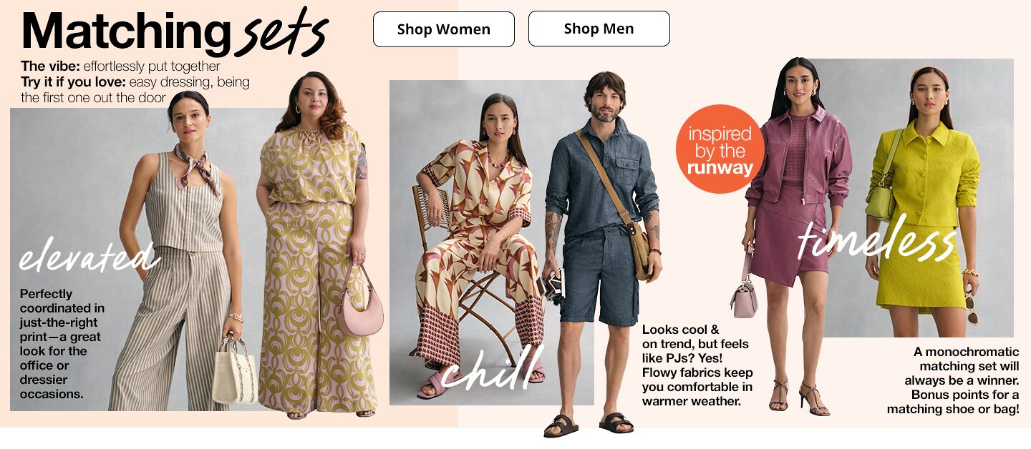Select the Matching sets headline
The width and height of the screenshot is (1031, 449).
175,32
